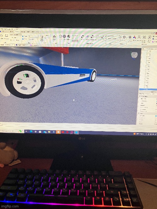Insert a new Part
This screenshot has height=209, width=157.
[60, 37]
